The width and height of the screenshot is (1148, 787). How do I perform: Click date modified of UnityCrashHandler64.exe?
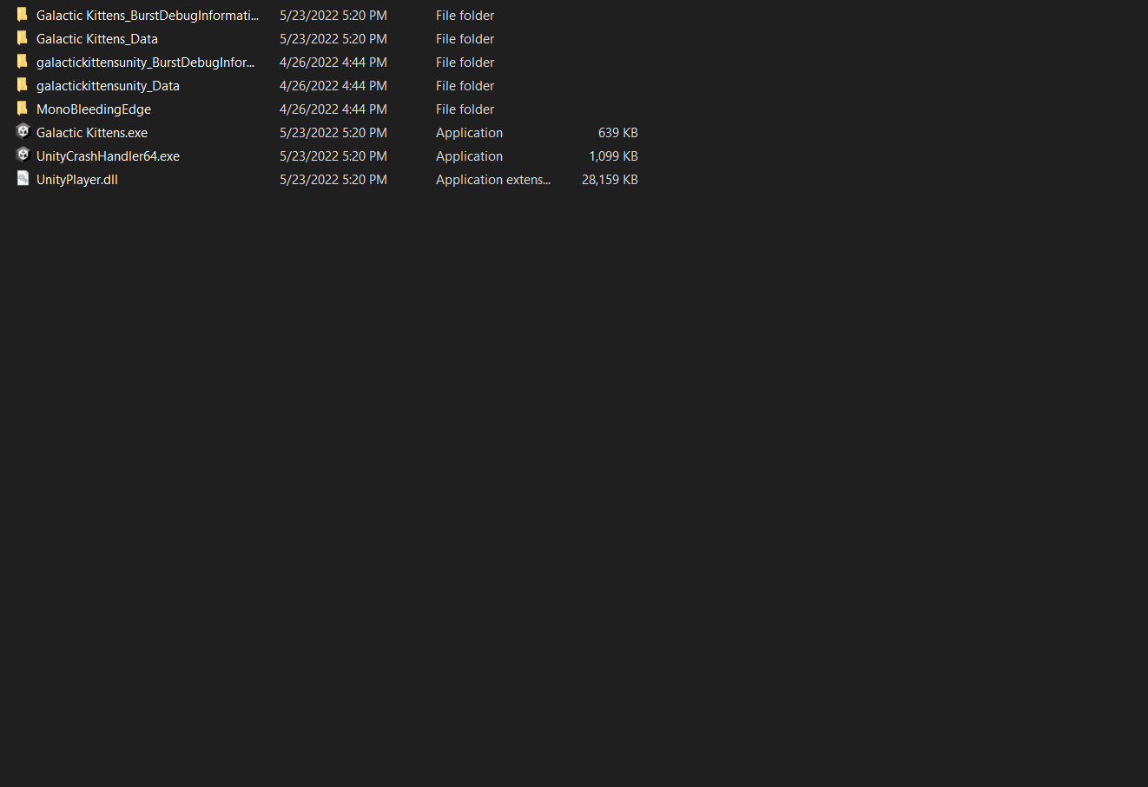pos(333,156)
